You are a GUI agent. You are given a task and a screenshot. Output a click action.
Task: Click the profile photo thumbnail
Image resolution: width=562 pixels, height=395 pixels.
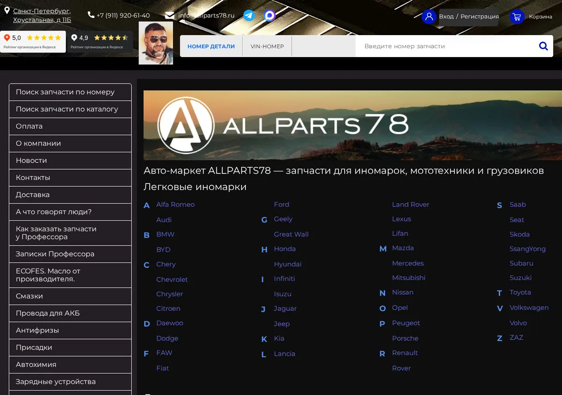[x=156, y=43]
